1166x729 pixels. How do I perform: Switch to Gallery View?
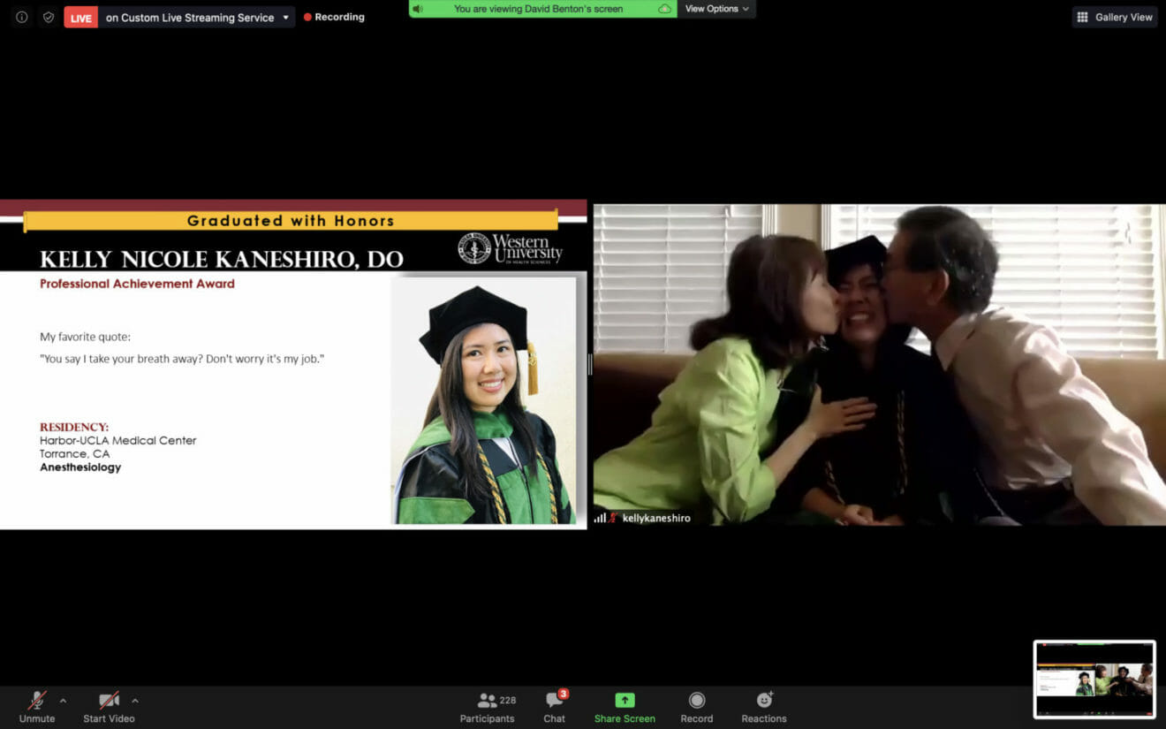point(1114,16)
